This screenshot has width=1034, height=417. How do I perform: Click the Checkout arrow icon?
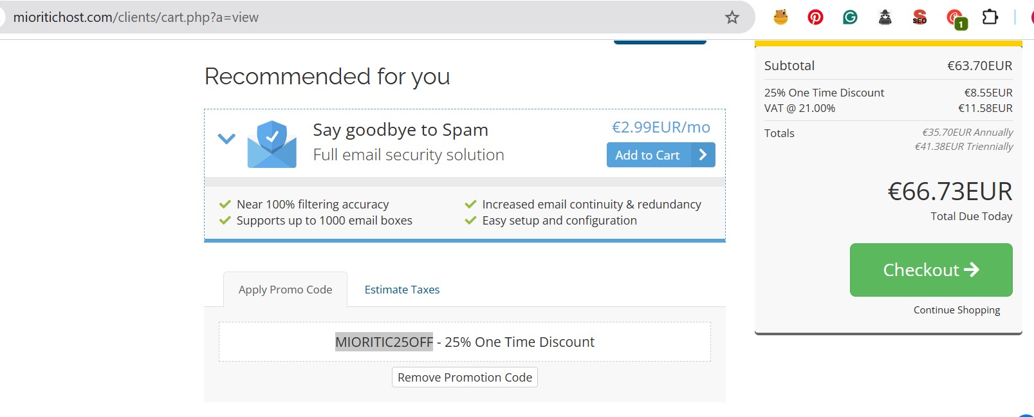[973, 270]
